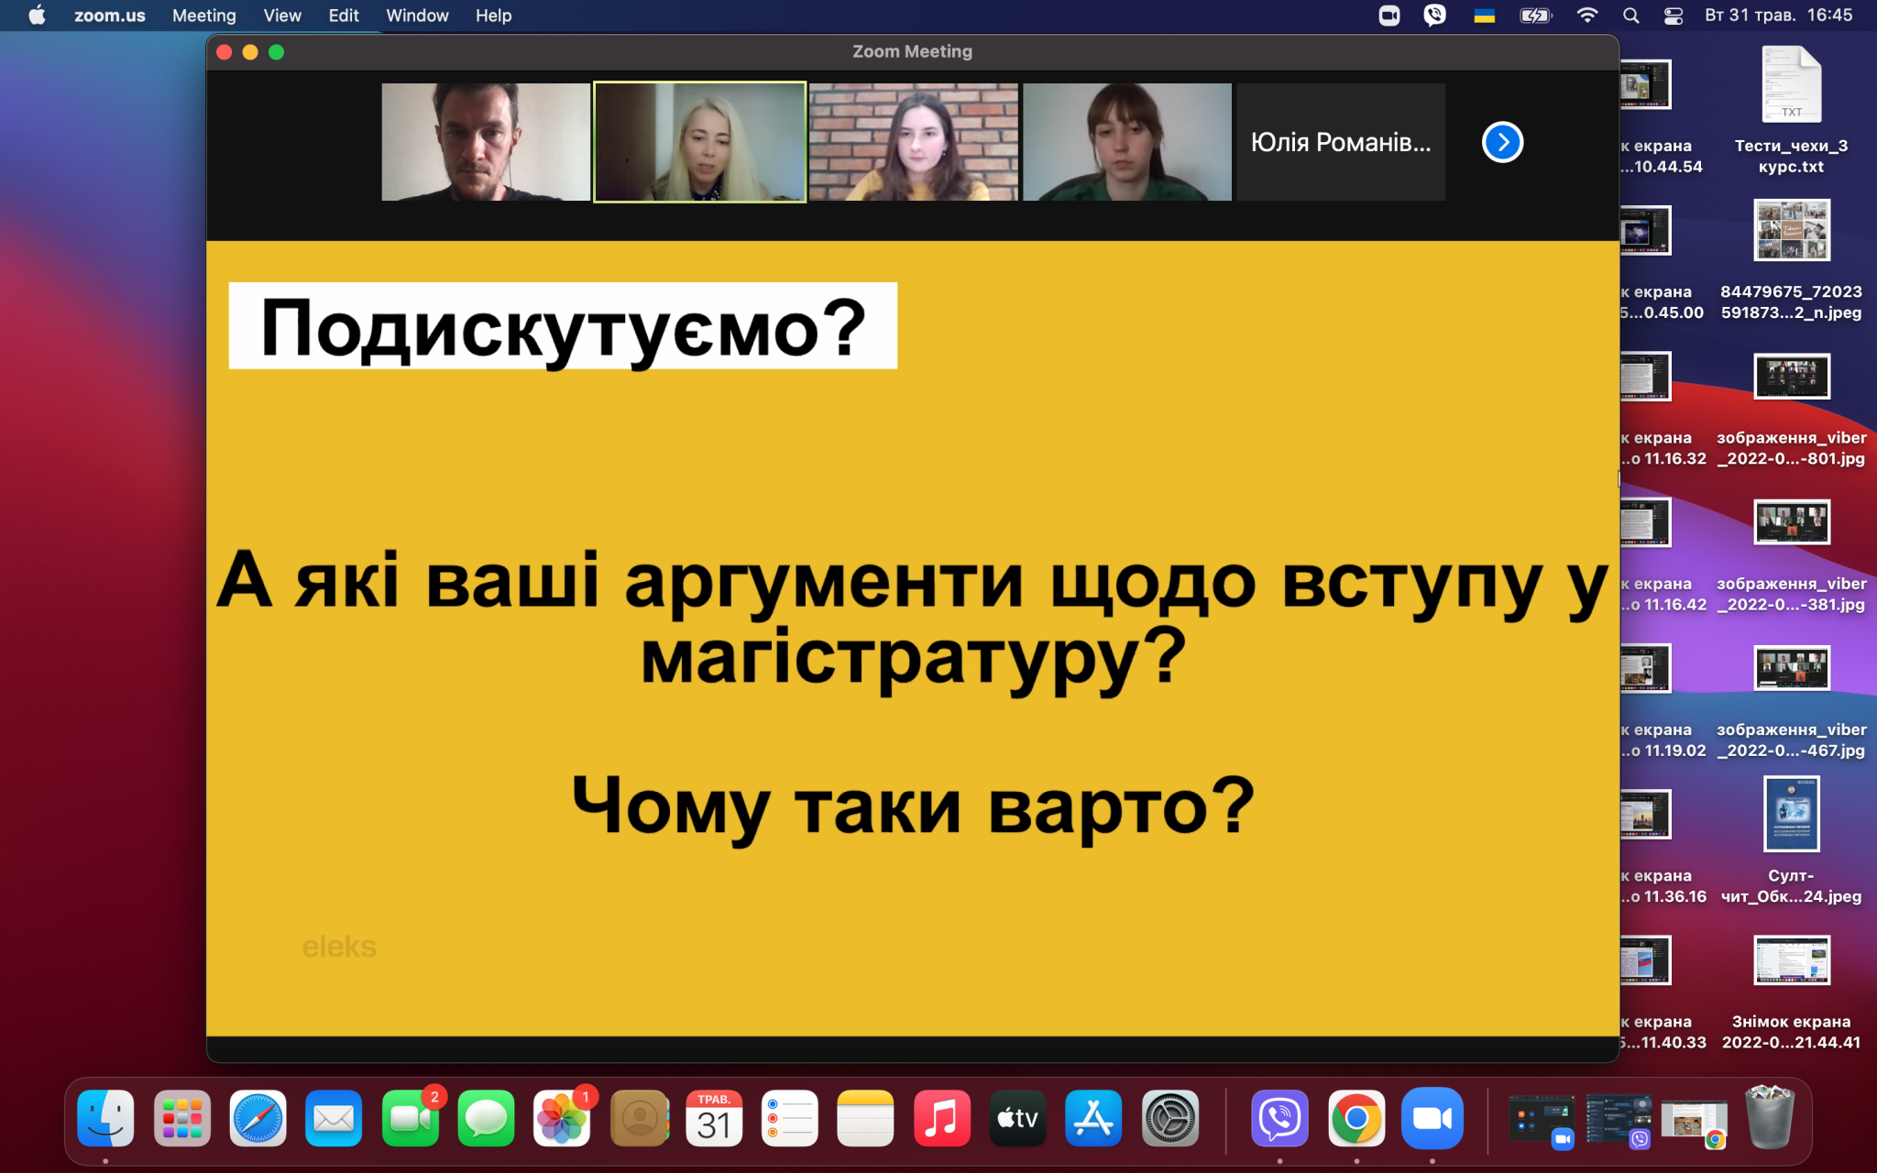Open the Photos app in Dock
1877x1173 pixels.
point(562,1118)
